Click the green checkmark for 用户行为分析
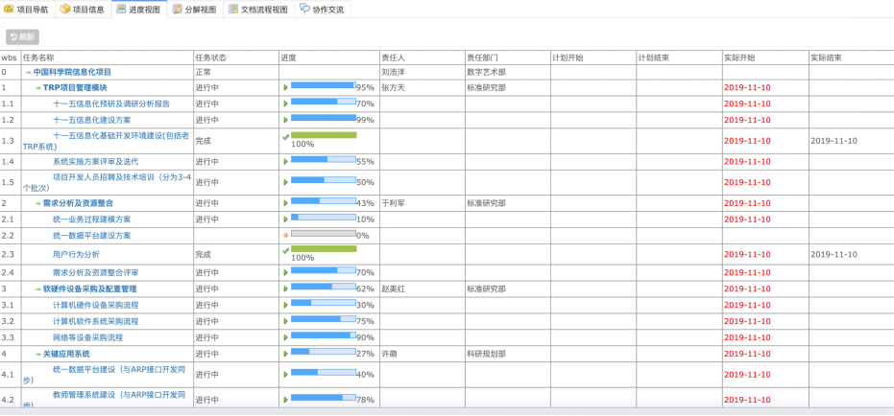This screenshot has height=416, width=894. (x=286, y=250)
